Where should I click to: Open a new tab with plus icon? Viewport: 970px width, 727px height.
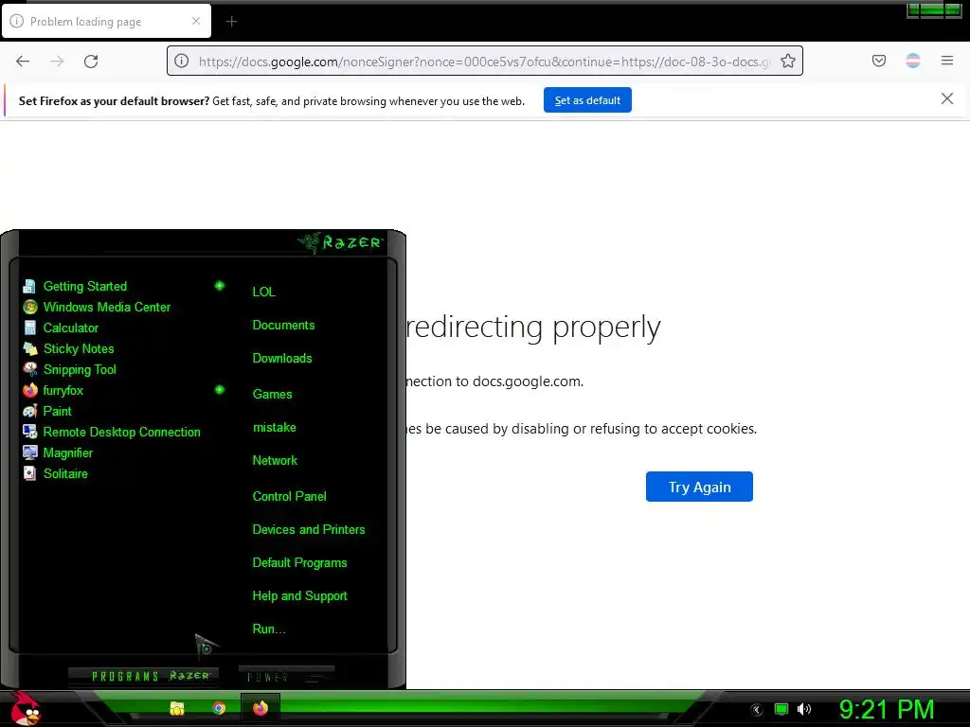231,22
